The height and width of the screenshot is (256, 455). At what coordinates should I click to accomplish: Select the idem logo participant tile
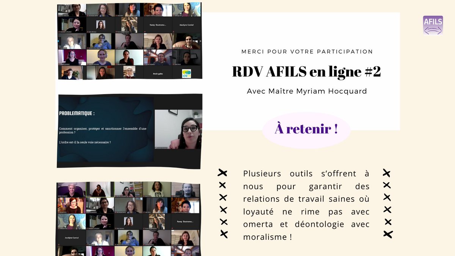tap(187, 73)
